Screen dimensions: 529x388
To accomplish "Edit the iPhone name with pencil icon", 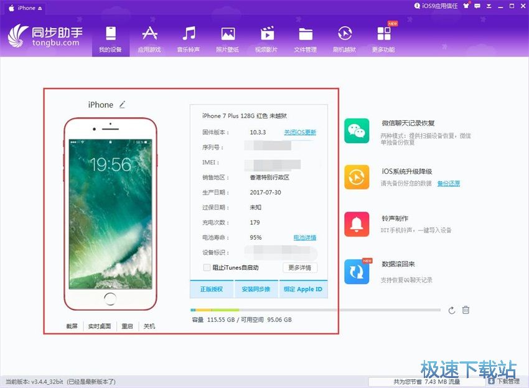I will 122,105.
